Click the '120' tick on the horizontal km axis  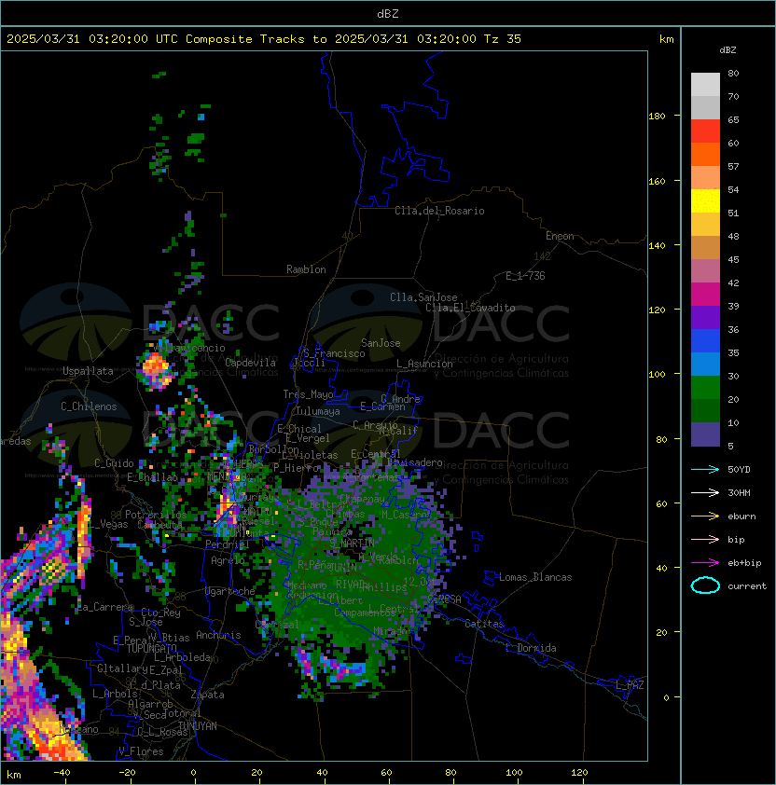click(x=579, y=773)
